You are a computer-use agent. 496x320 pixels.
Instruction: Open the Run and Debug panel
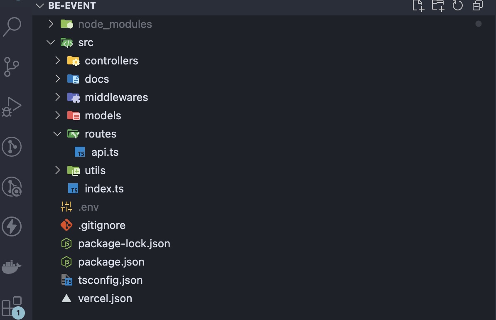[12, 107]
